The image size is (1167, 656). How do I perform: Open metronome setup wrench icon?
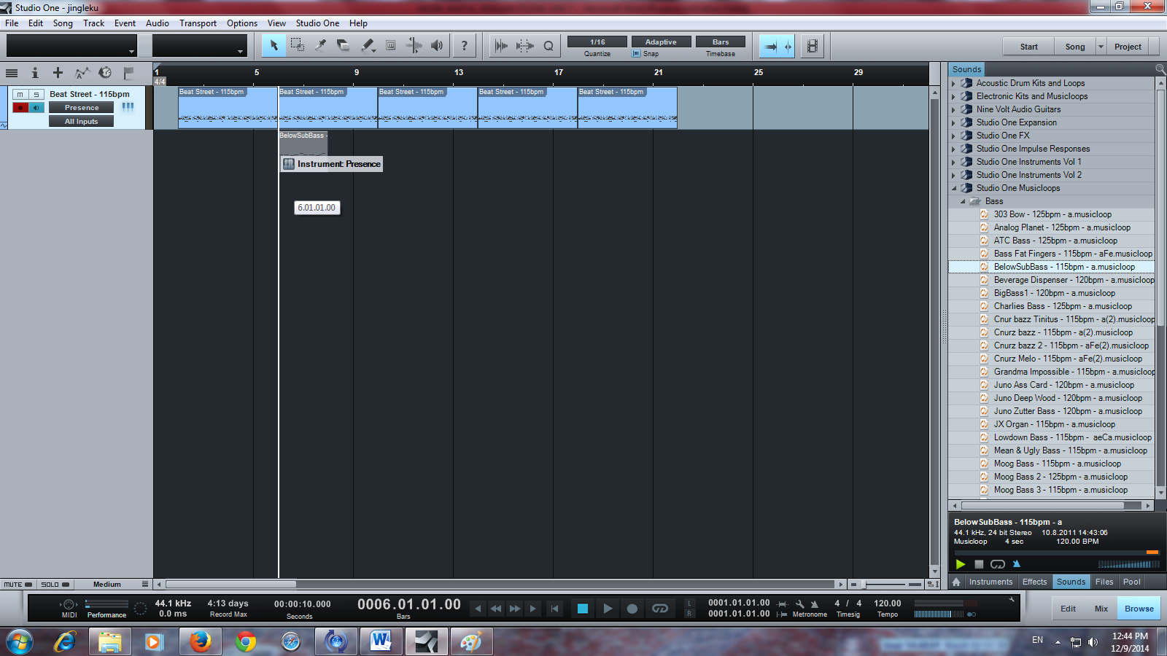[x=799, y=604]
